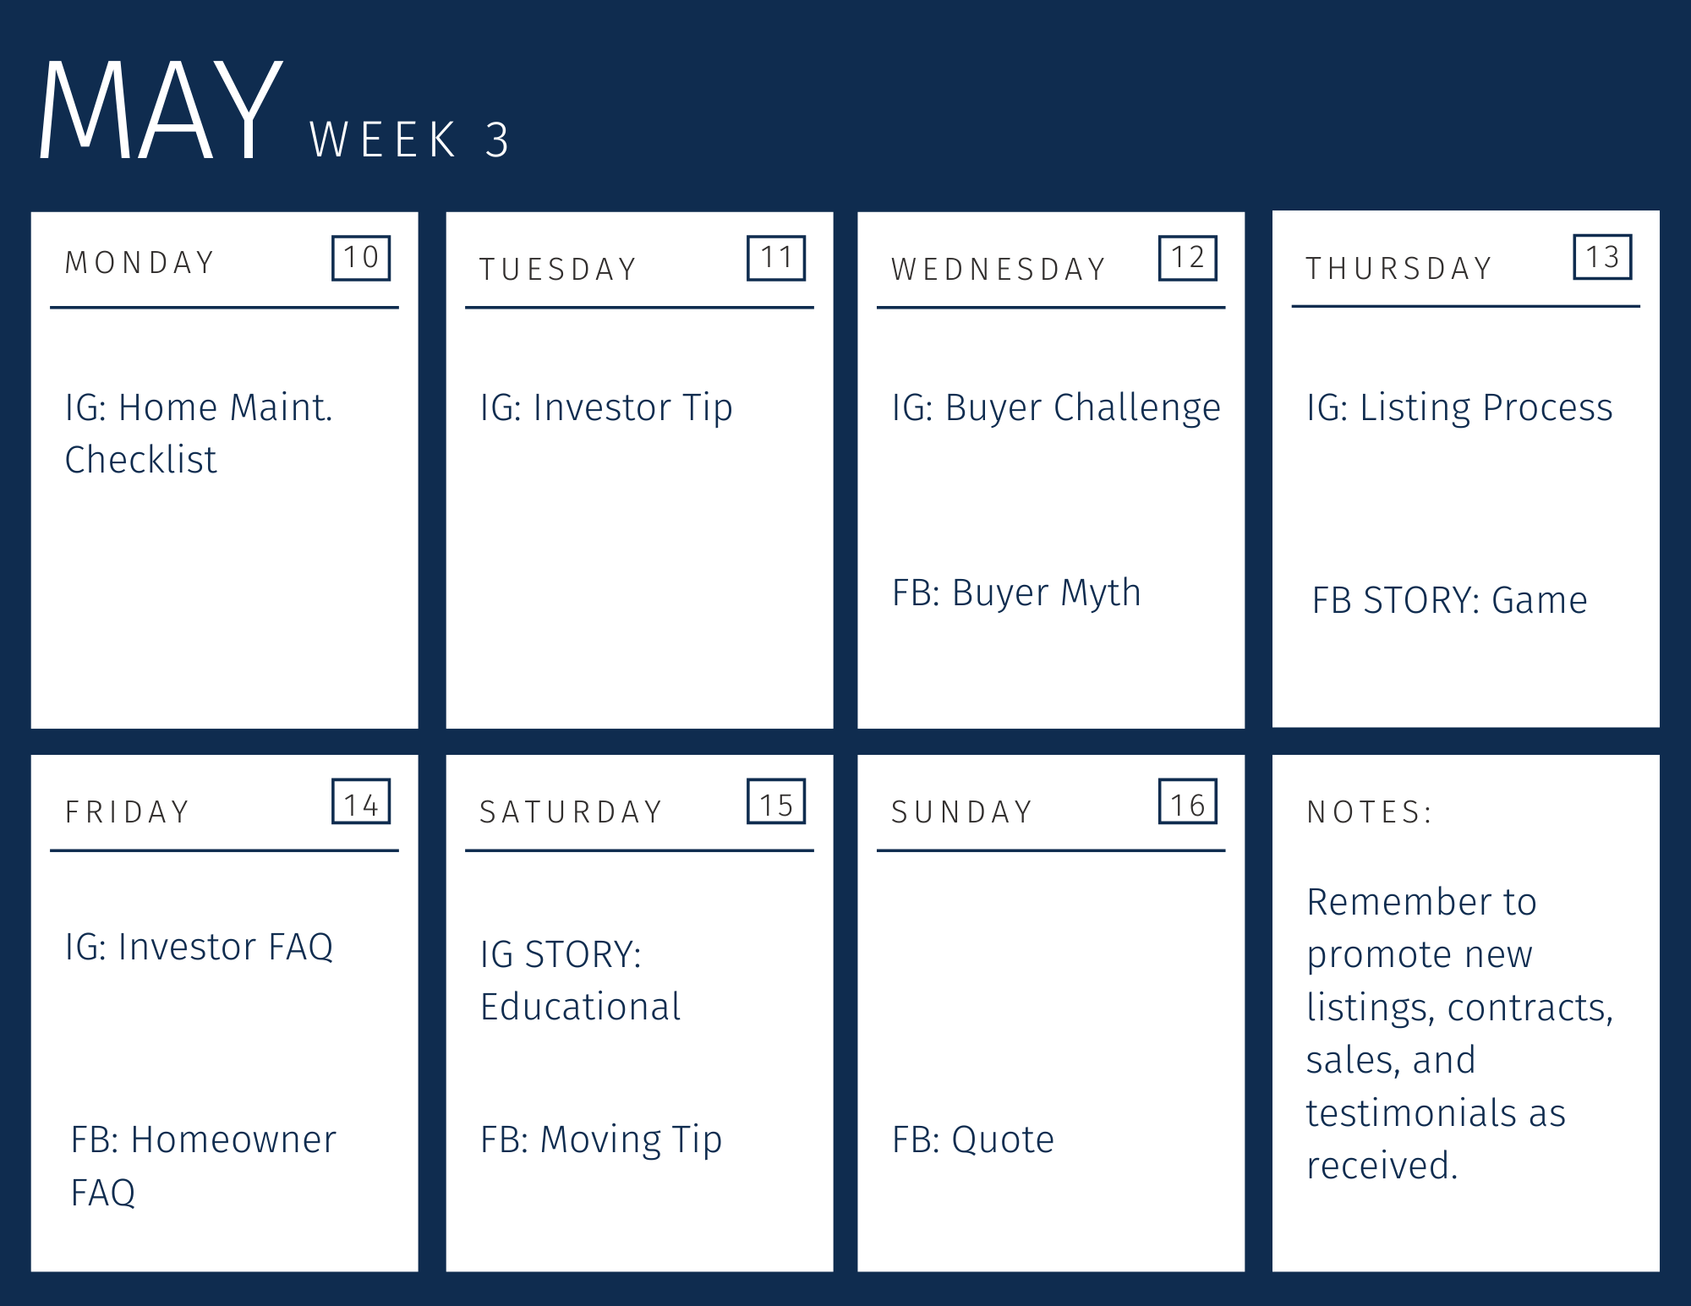Select the Thursday date box 13
Viewport: 1691px width, 1306px height.
[x=1602, y=257]
